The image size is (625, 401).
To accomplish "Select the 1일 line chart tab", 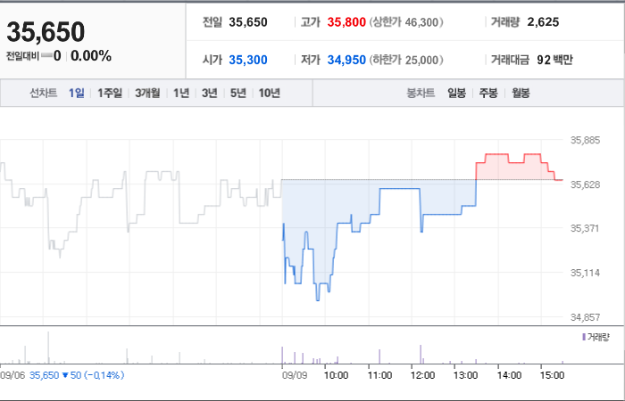I will [77, 93].
